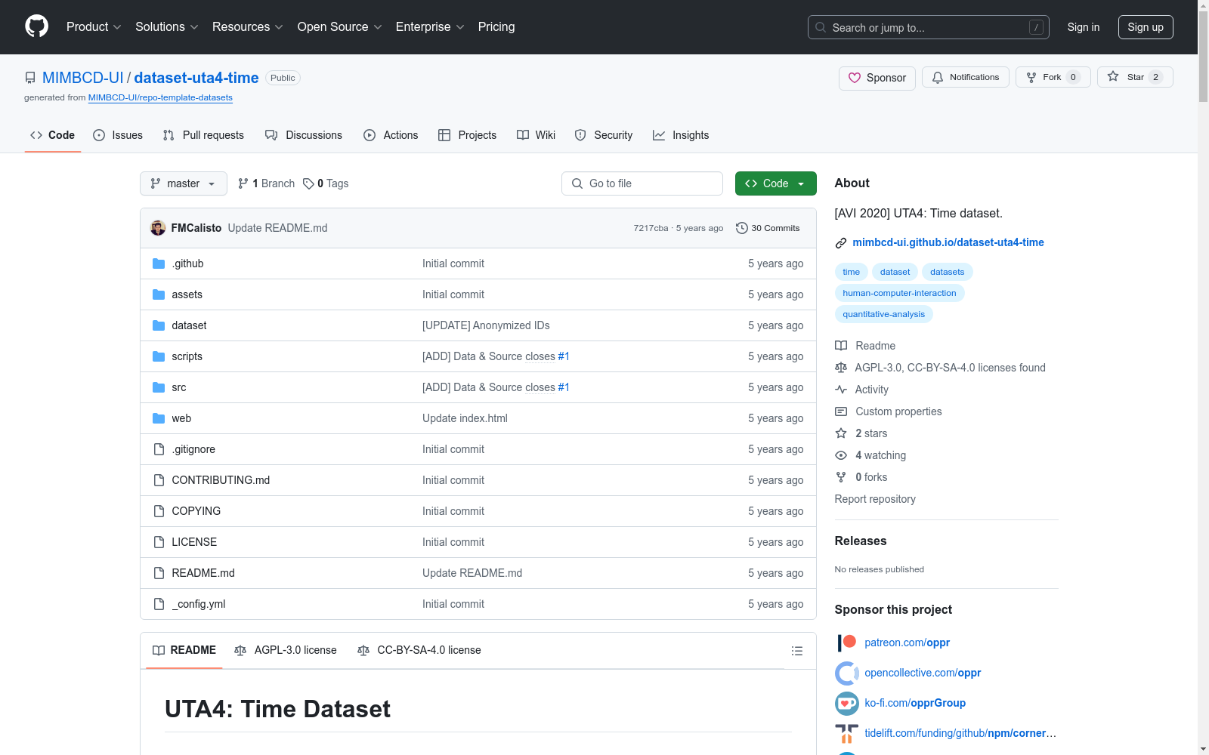Click the web folder icon
This screenshot has width=1209, height=755.
[x=159, y=418]
